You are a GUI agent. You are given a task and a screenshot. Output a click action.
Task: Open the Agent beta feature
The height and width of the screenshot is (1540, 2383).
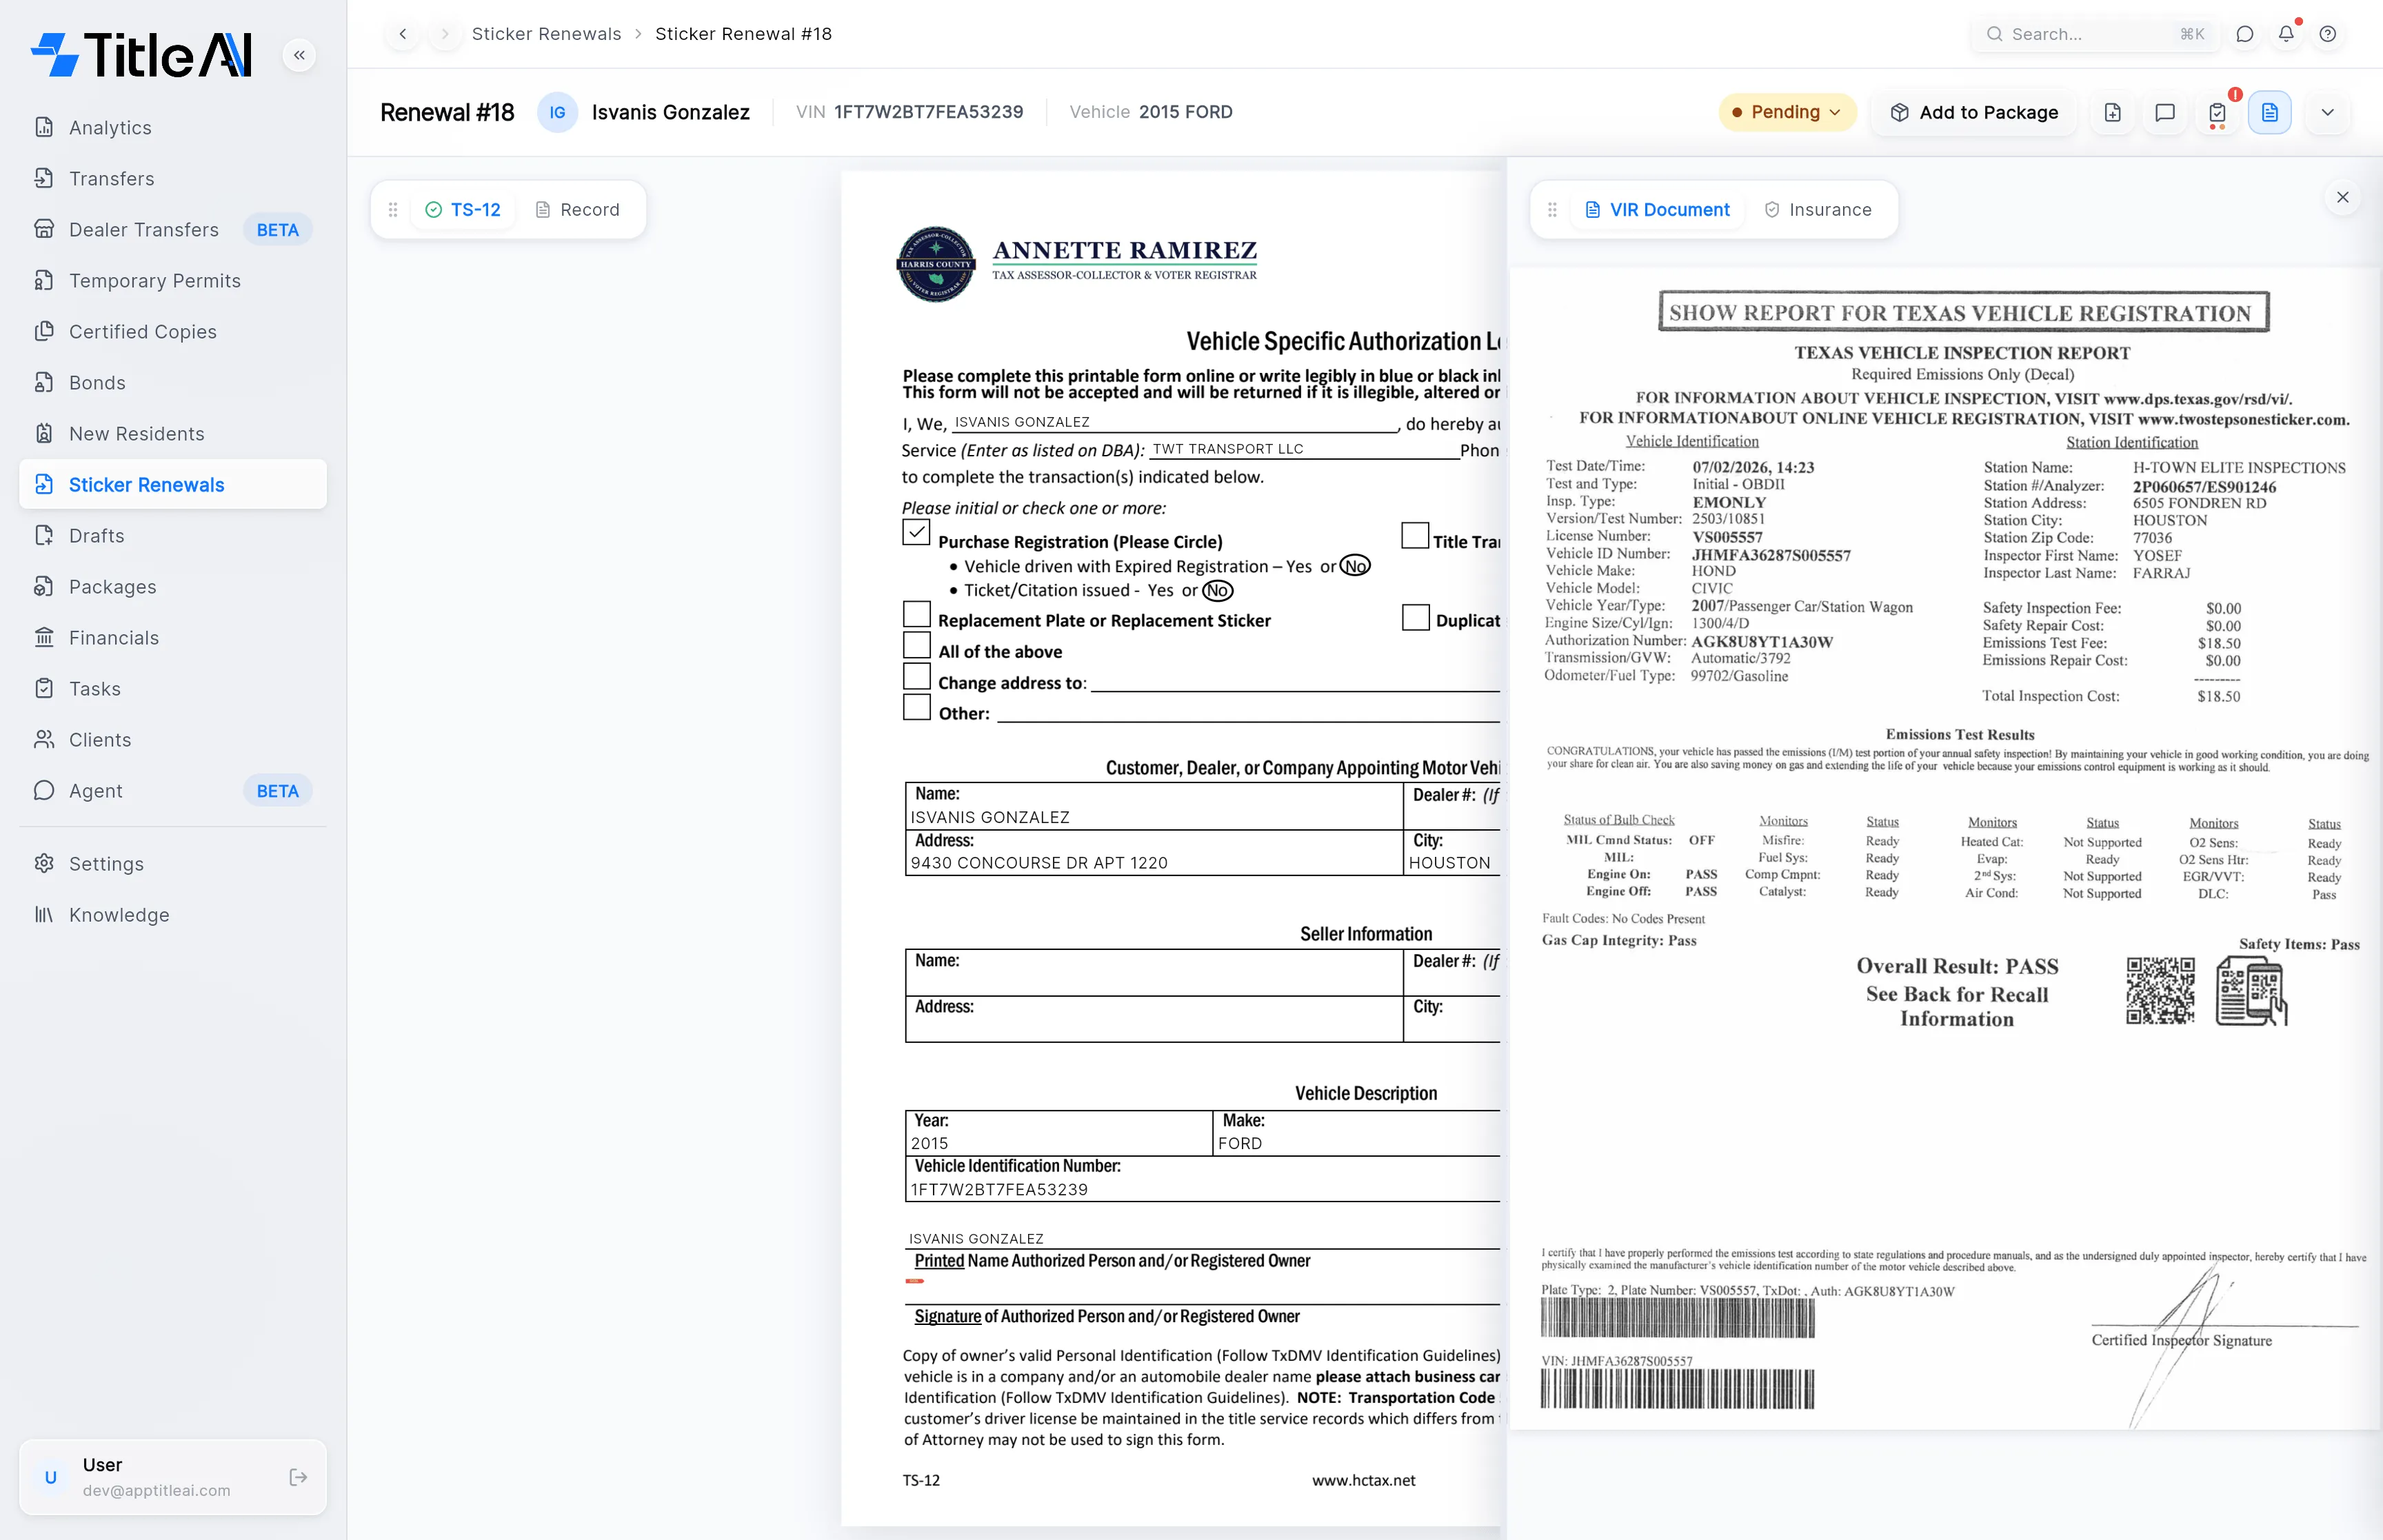pyautogui.click(x=173, y=790)
